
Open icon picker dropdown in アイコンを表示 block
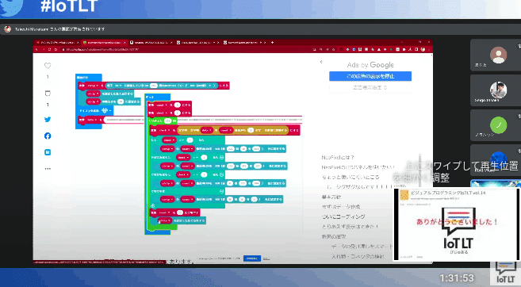tap(107, 110)
